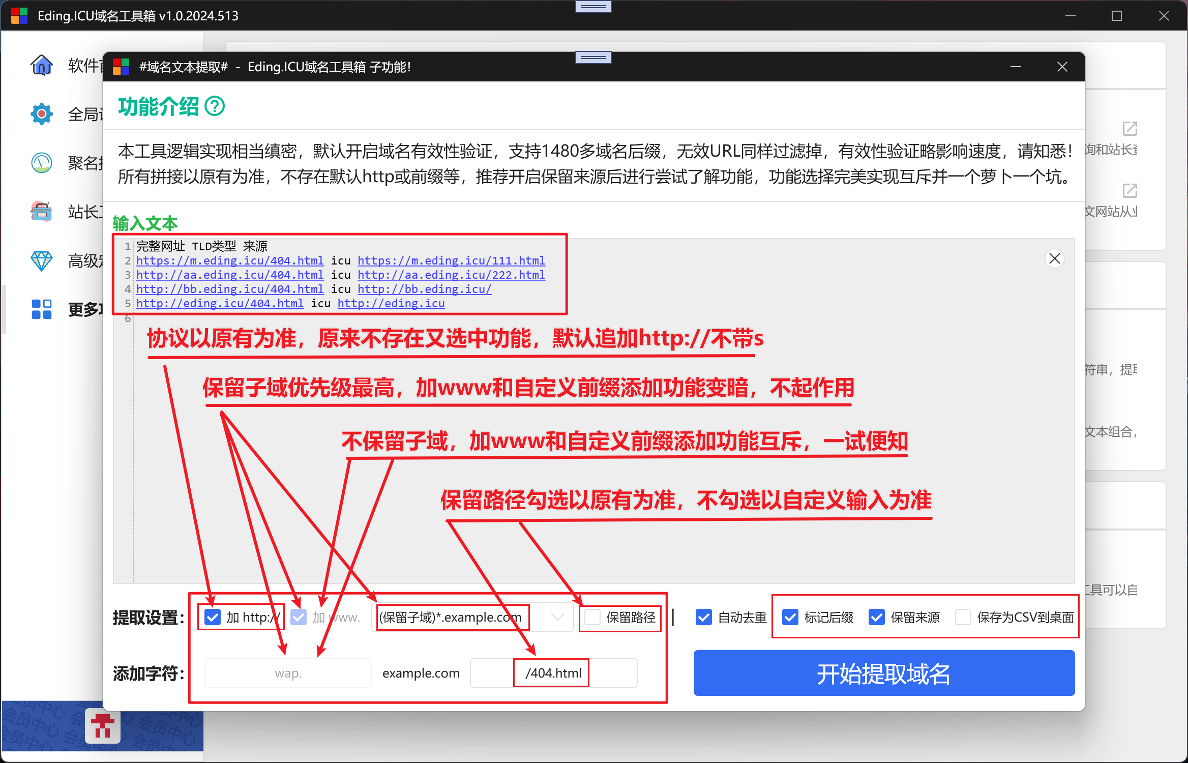Enable the 保留路径 checkbox
This screenshot has width=1188, height=763.
coord(592,618)
